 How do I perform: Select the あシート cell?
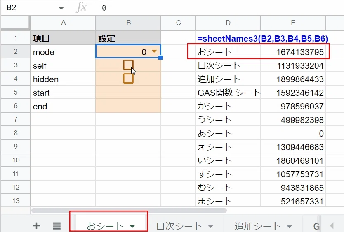pyautogui.click(x=228, y=133)
